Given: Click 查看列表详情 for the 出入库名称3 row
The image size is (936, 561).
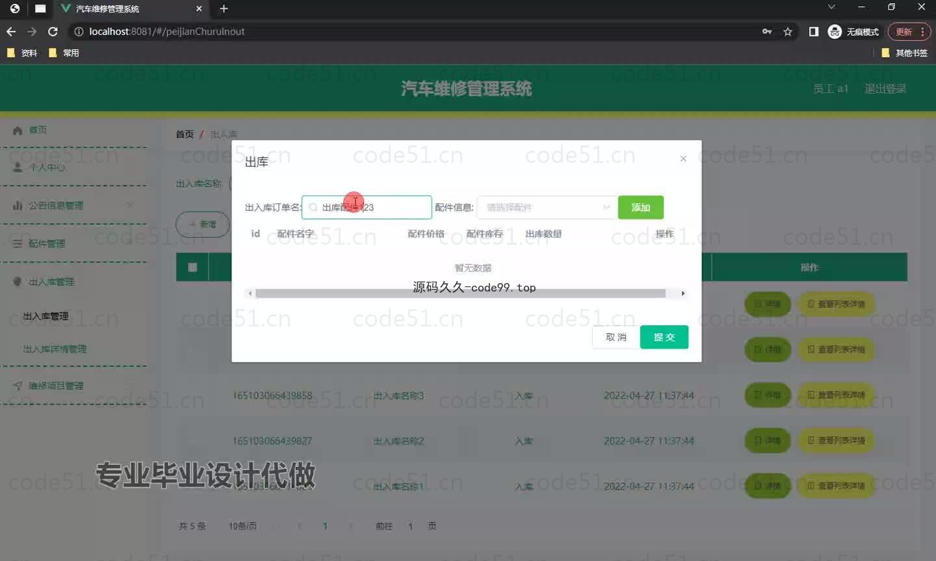Looking at the screenshot, I should pos(836,395).
